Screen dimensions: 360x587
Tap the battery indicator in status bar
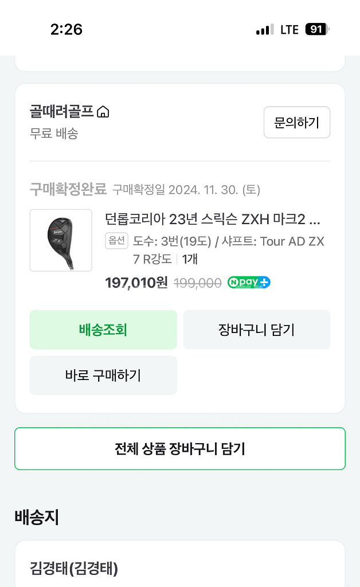(x=317, y=29)
